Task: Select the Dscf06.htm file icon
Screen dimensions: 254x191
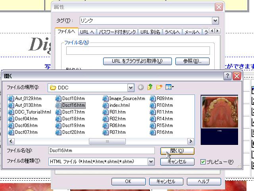Action: click(x=11, y=125)
